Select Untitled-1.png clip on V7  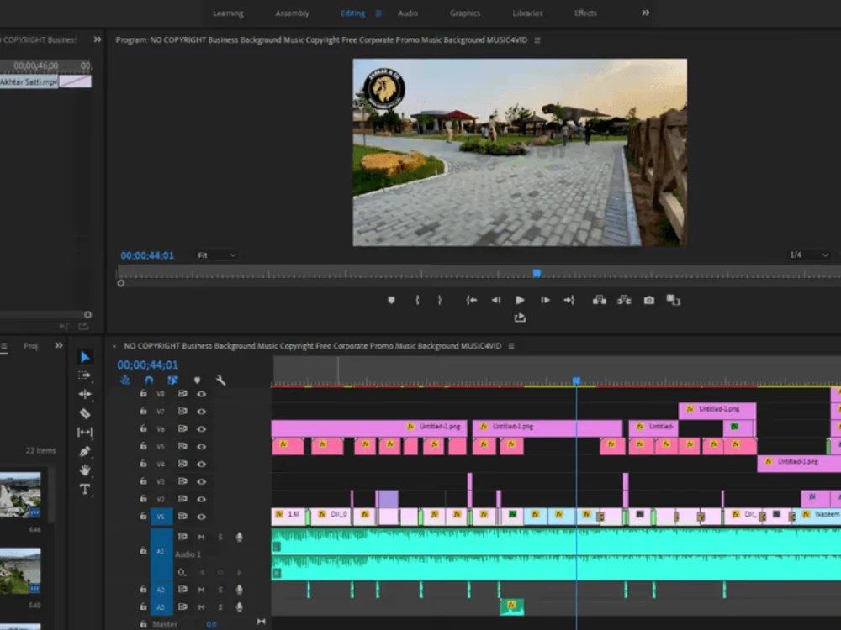pos(717,411)
